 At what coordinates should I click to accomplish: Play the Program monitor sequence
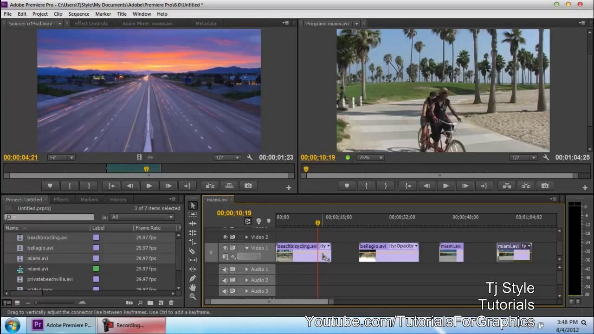pos(445,186)
